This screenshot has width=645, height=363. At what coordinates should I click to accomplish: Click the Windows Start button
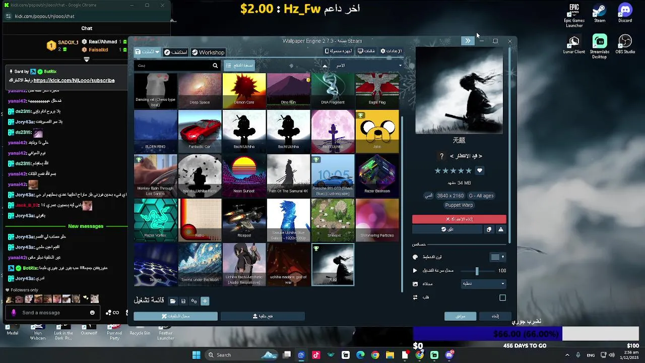196,355
